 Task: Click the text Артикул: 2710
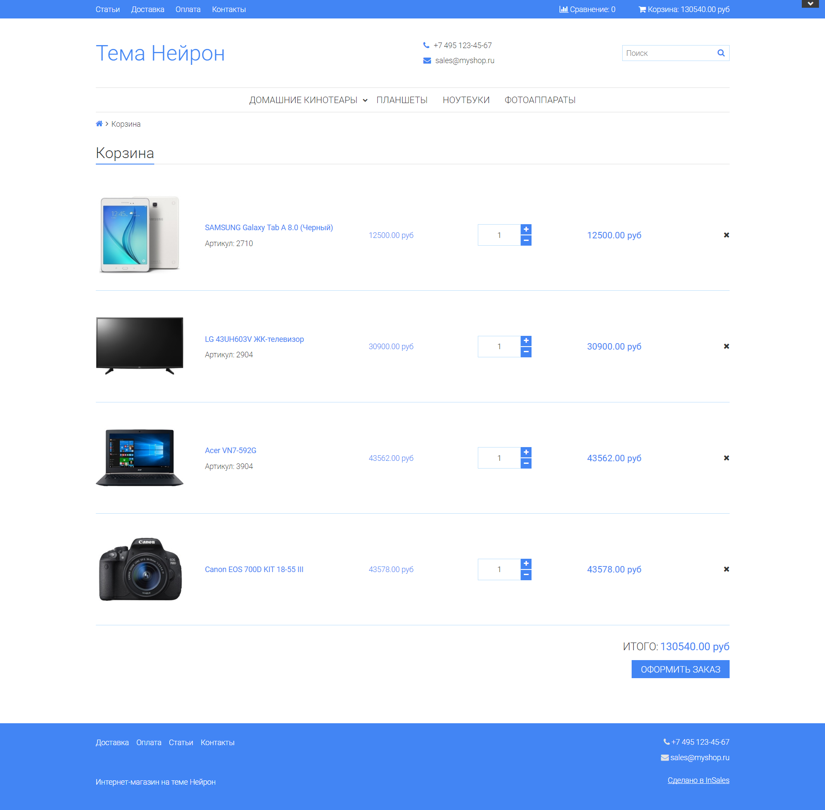tap(229, 244)
